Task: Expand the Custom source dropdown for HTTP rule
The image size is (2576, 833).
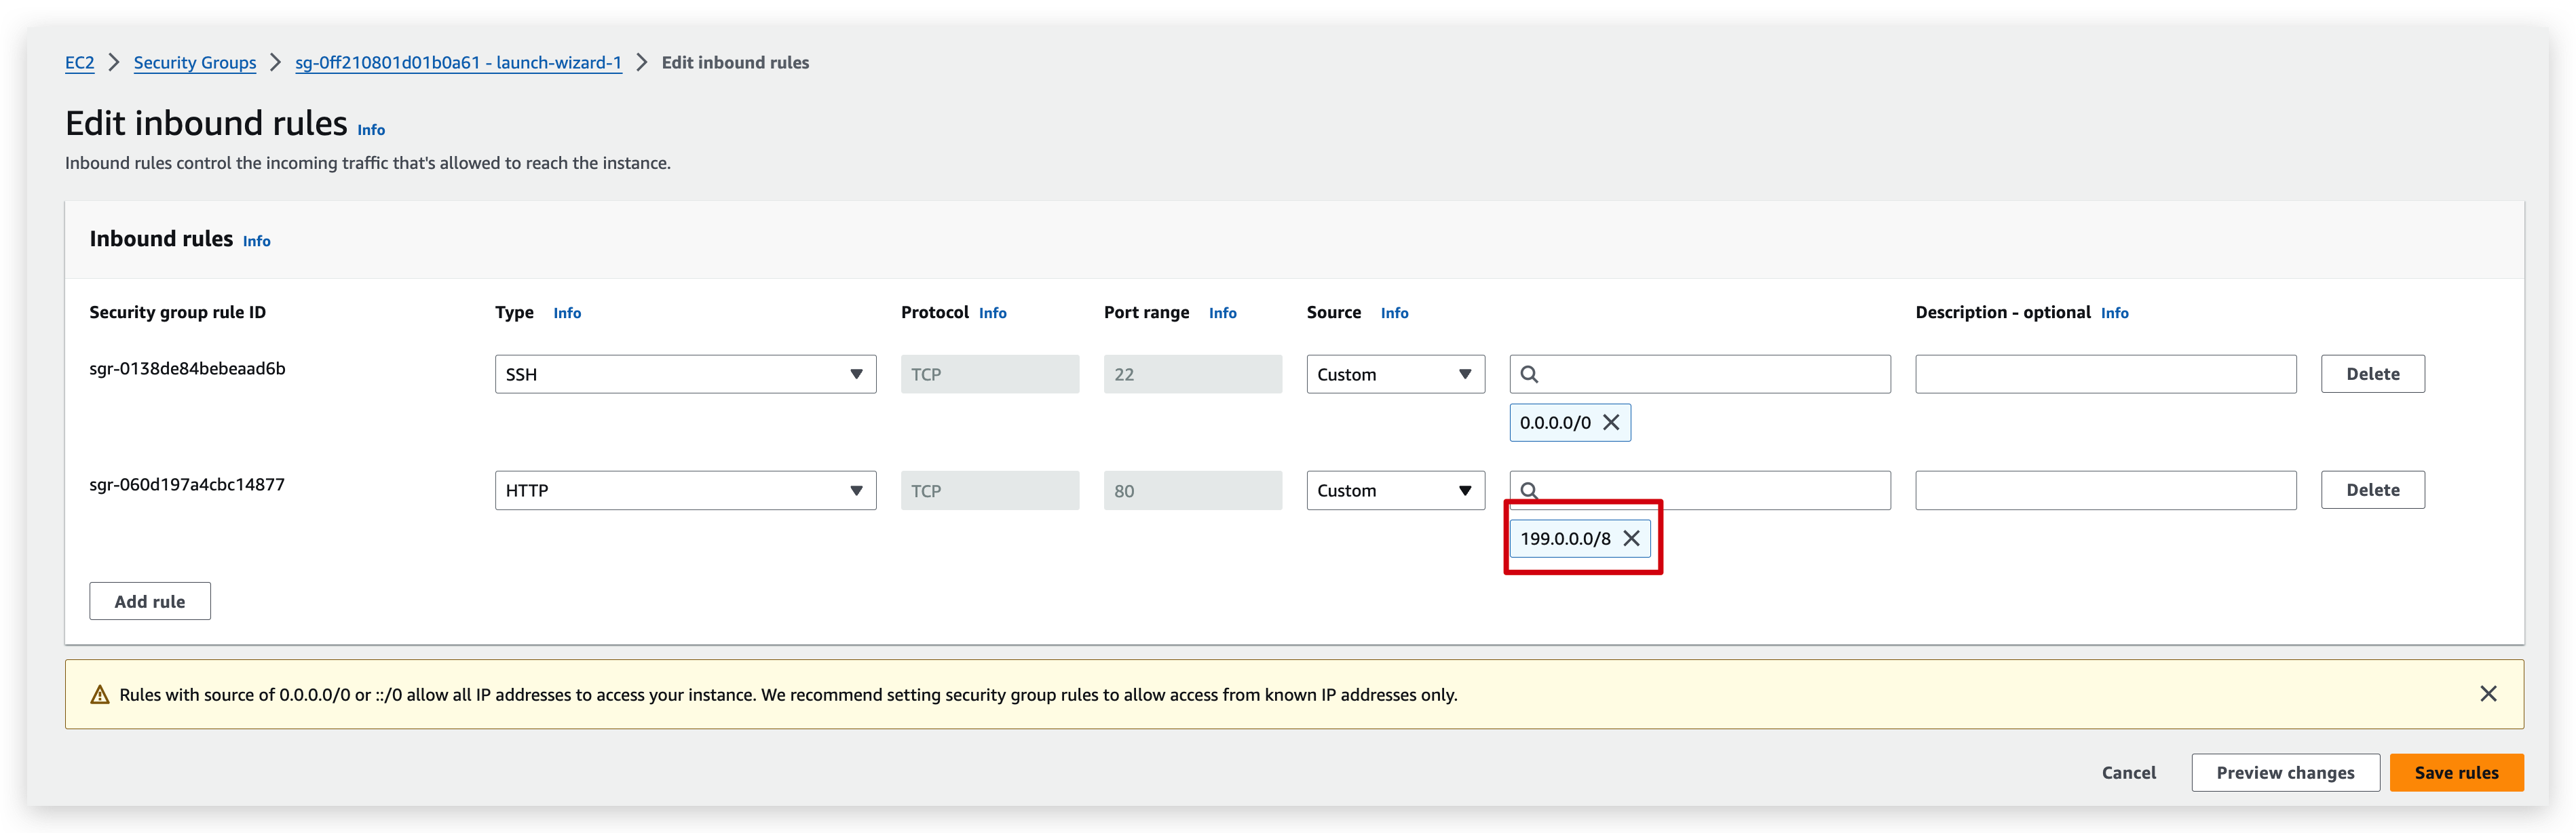Action: tap(1395, 490)
